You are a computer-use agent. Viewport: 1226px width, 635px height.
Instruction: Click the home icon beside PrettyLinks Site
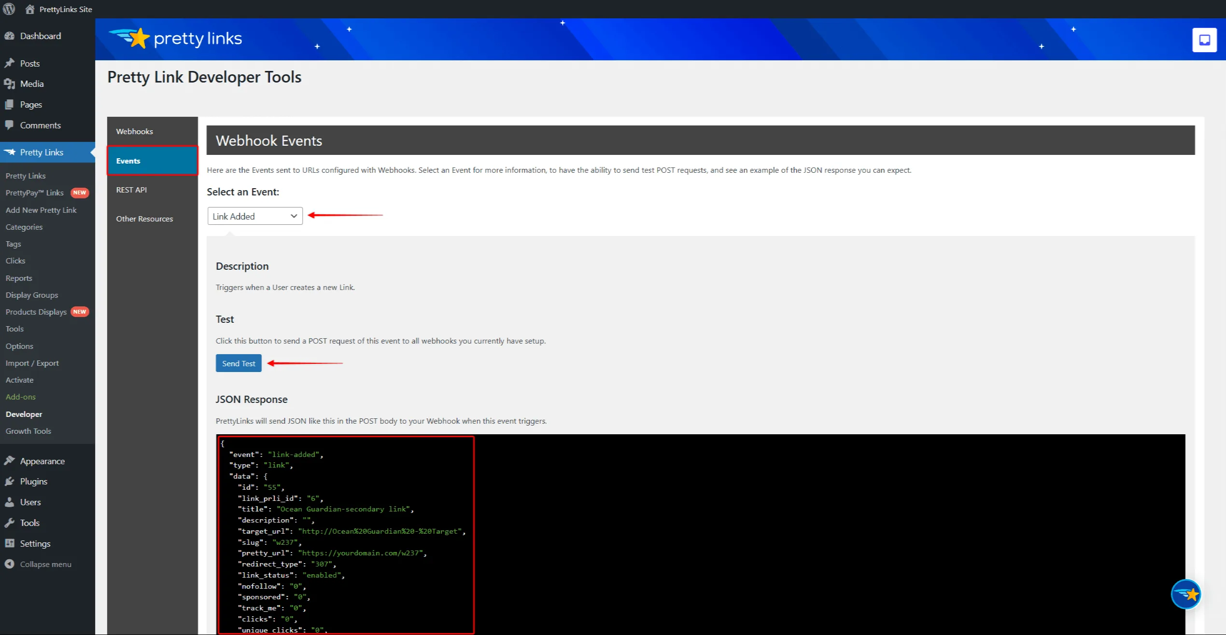[x=30, y=9]
